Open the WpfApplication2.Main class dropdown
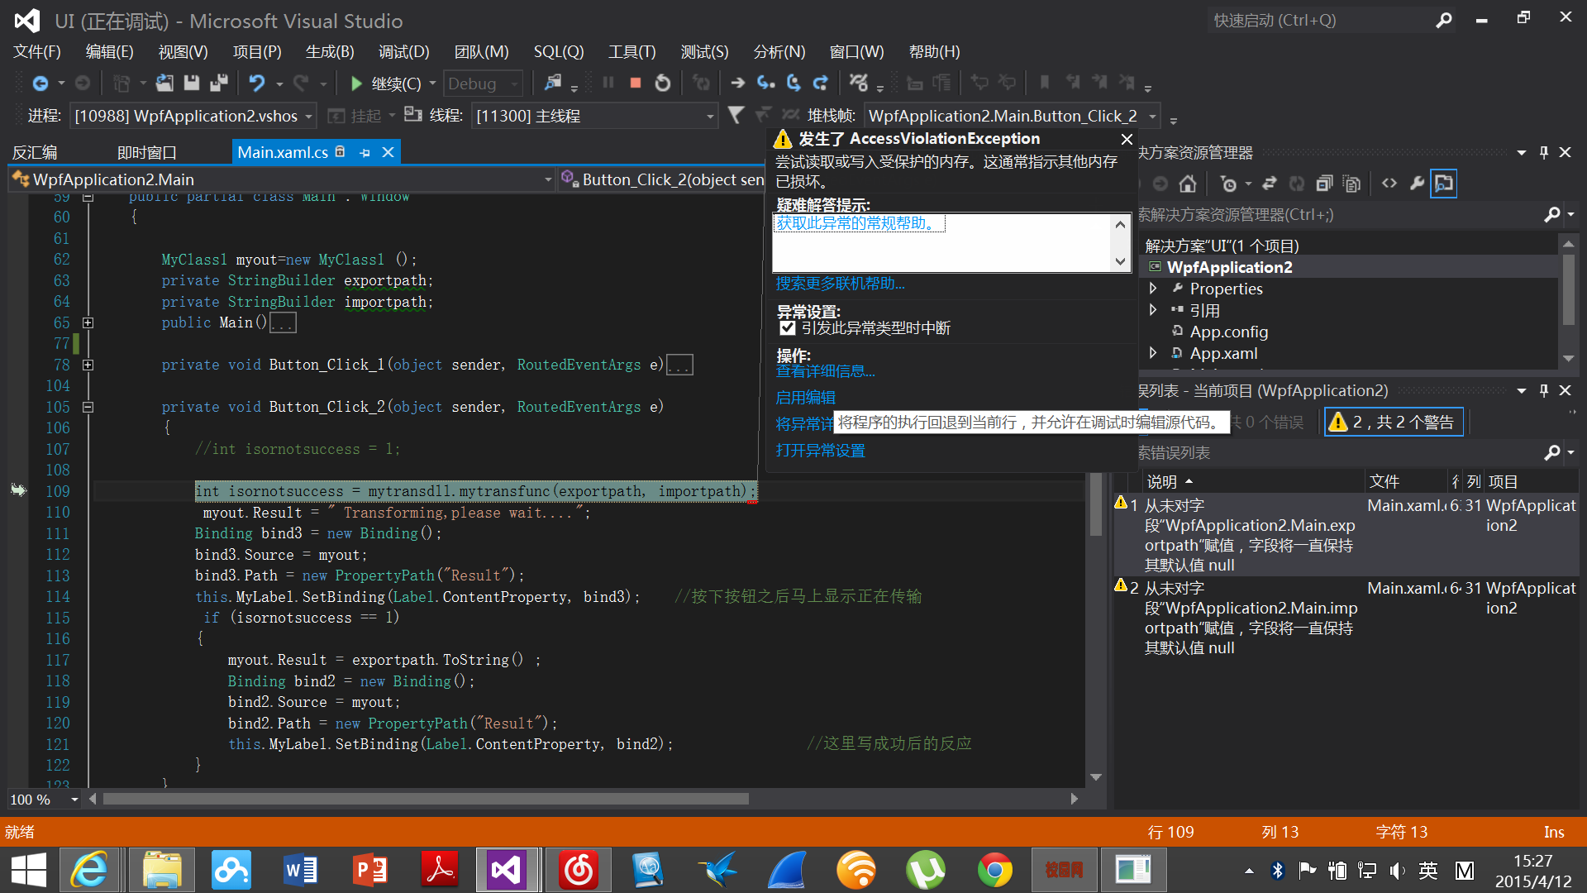Image resolution: width=1587 pixels, height=893 pixels. coord(548,179)
